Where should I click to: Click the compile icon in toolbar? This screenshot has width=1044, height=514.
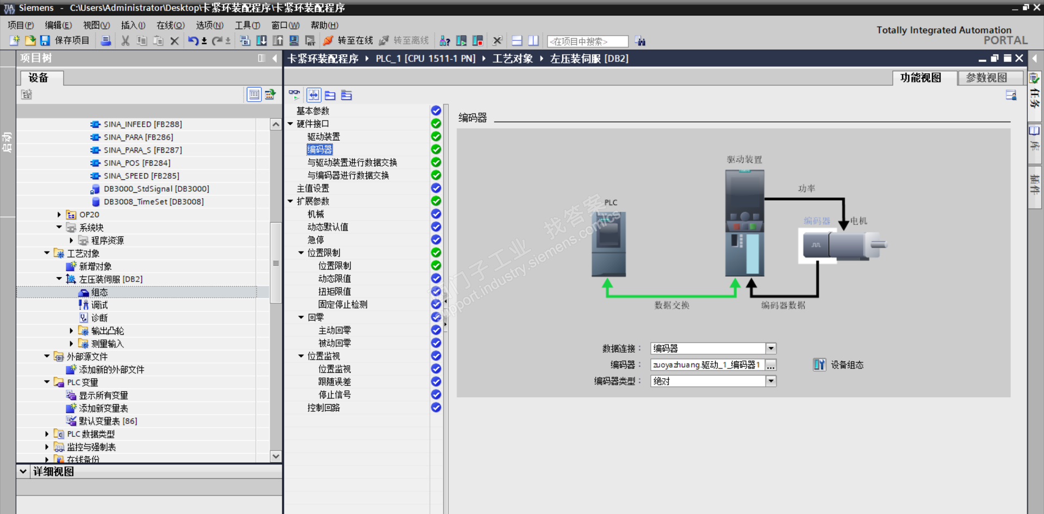click(245, 41)
